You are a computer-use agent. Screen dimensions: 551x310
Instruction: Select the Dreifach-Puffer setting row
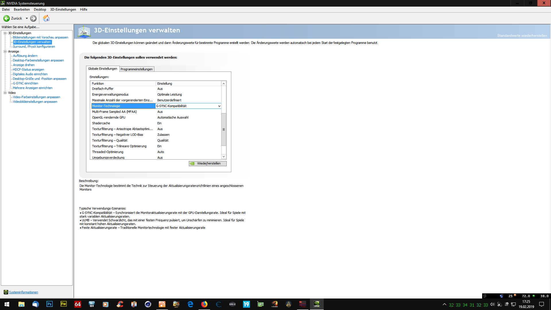coord(156,89)
